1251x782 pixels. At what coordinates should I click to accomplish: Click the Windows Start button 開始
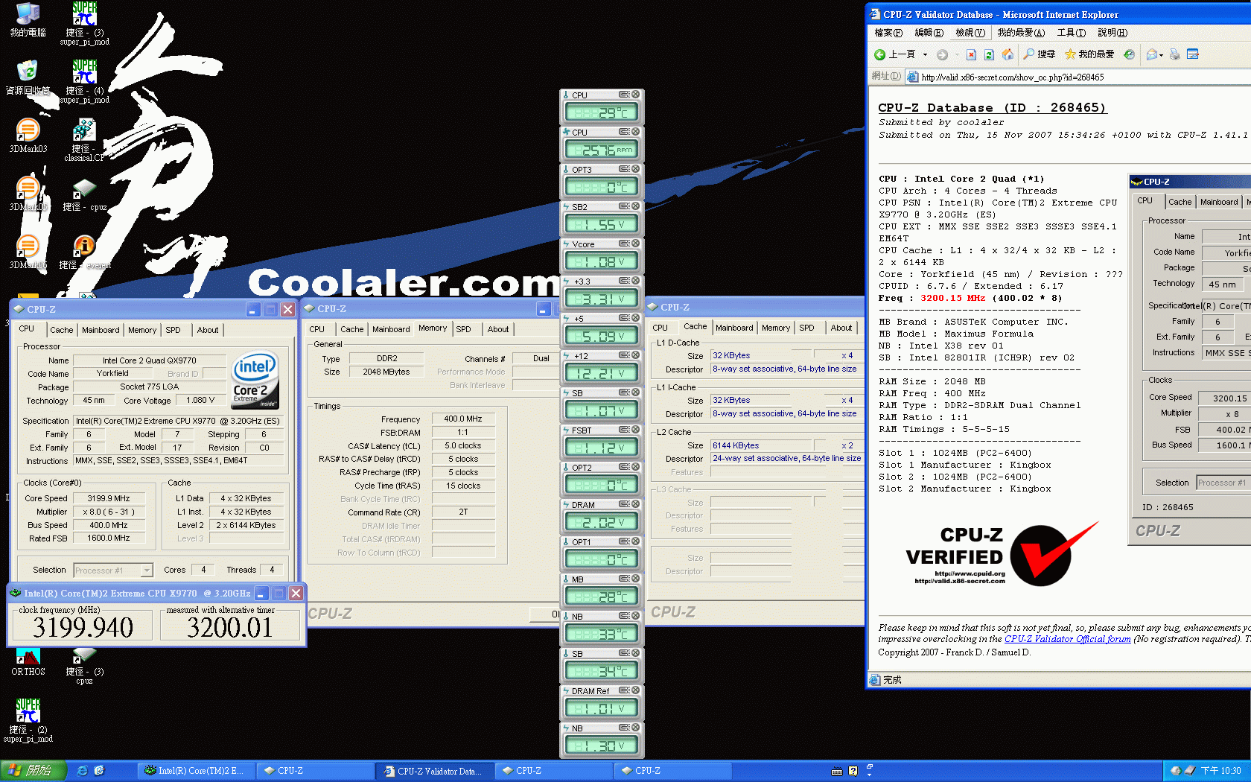(x=34, y=771)
